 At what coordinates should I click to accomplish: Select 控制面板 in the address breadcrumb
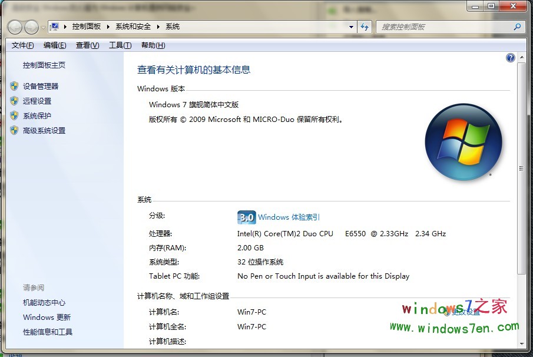tap(87, 27)
